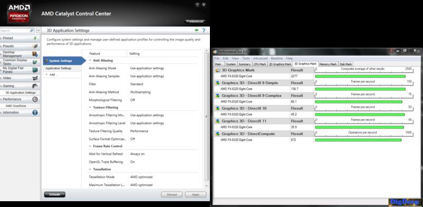Click the DirectX 9 Complex test icon

(x=218, y=96)
